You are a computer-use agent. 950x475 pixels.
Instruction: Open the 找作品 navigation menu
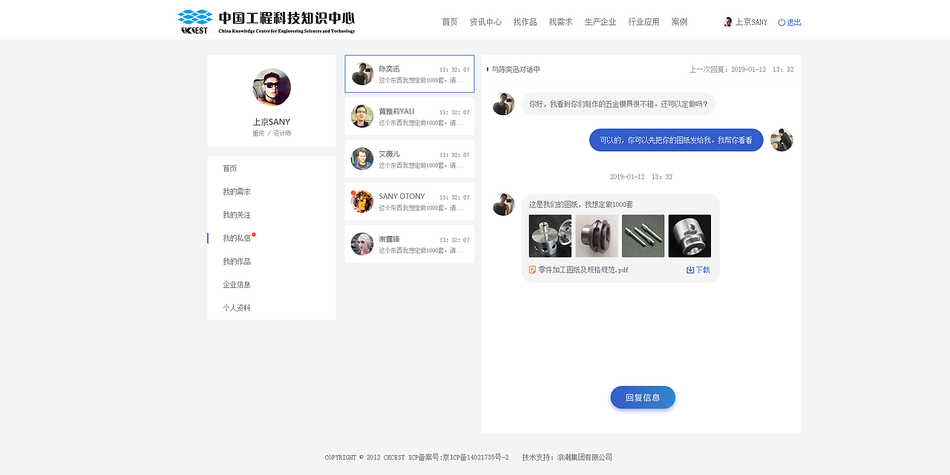525,22
